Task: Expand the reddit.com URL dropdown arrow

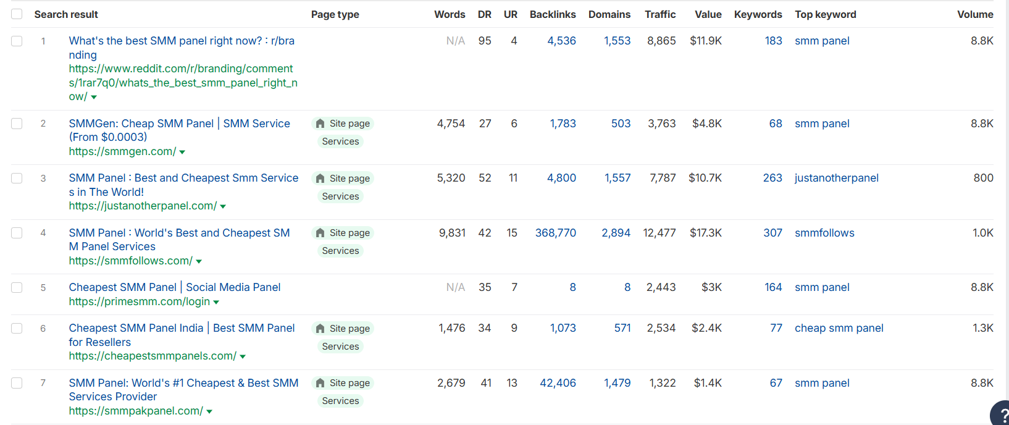Action: point(94,98)
